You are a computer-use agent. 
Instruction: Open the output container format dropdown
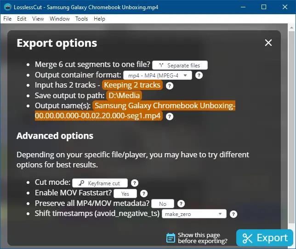point(158,75)
